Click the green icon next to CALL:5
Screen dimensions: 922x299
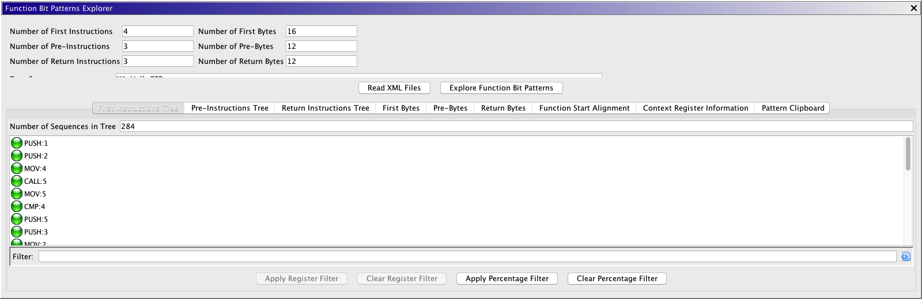(x=17, y=181)
